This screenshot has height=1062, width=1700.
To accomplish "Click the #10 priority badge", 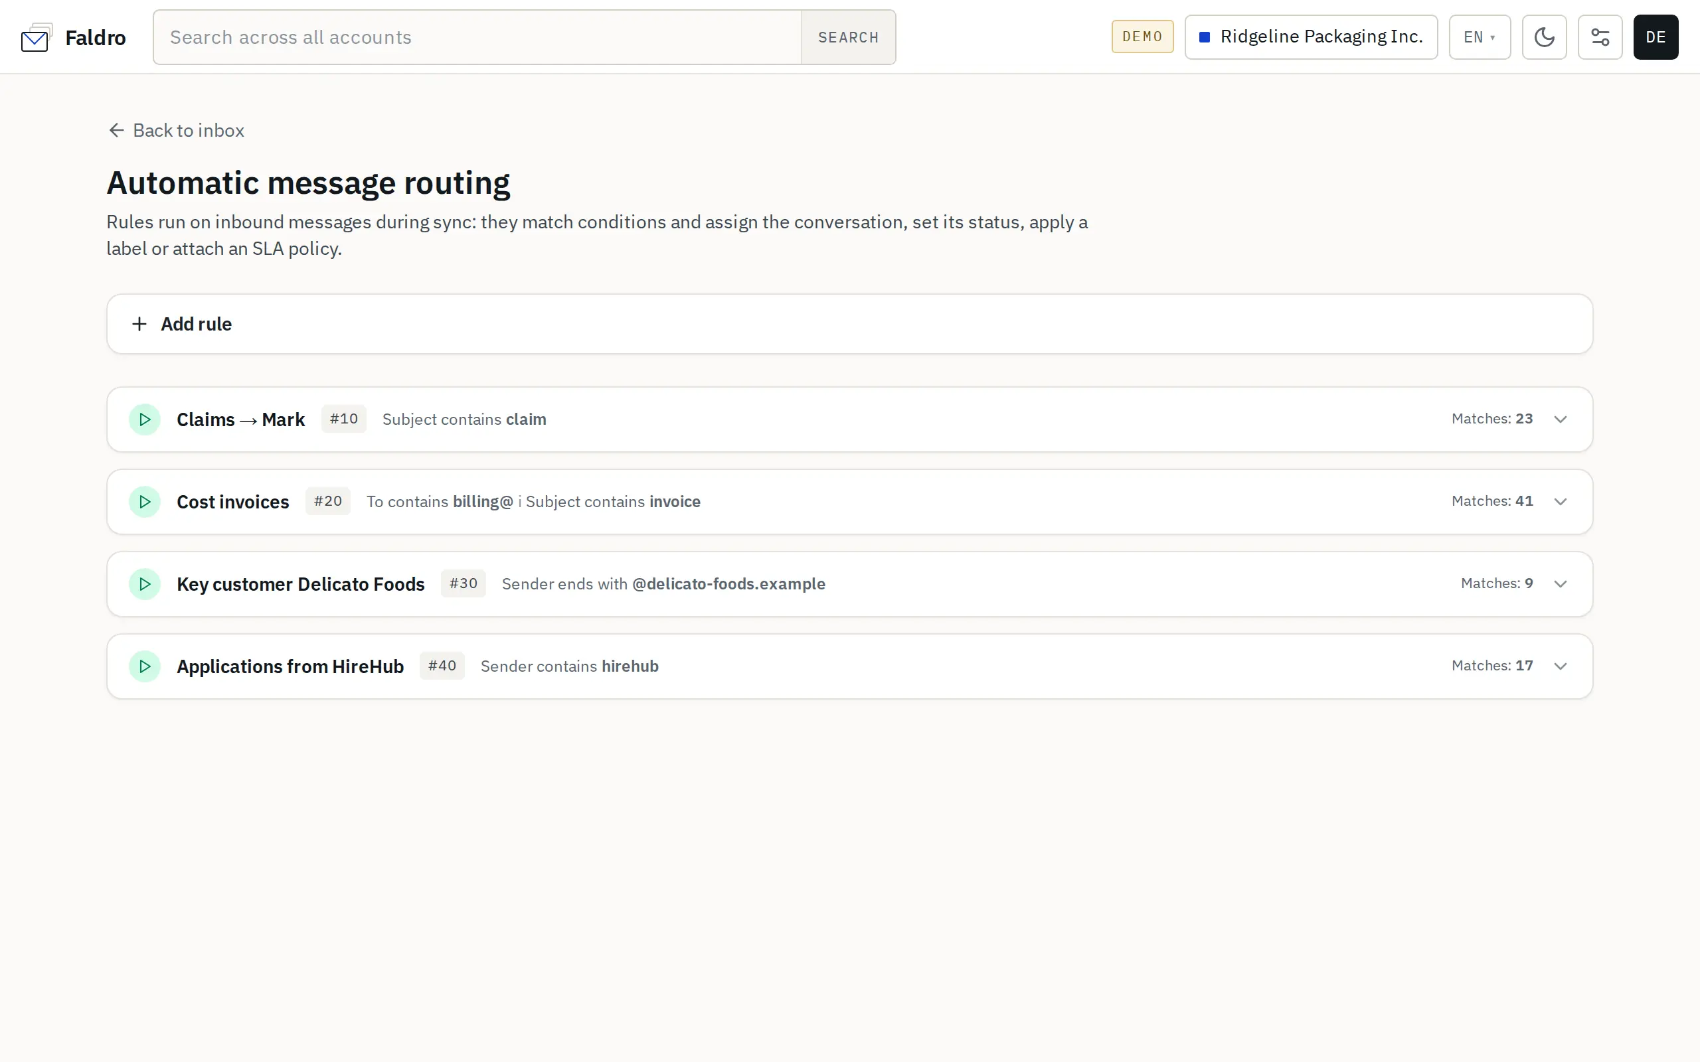I will 343,419.
